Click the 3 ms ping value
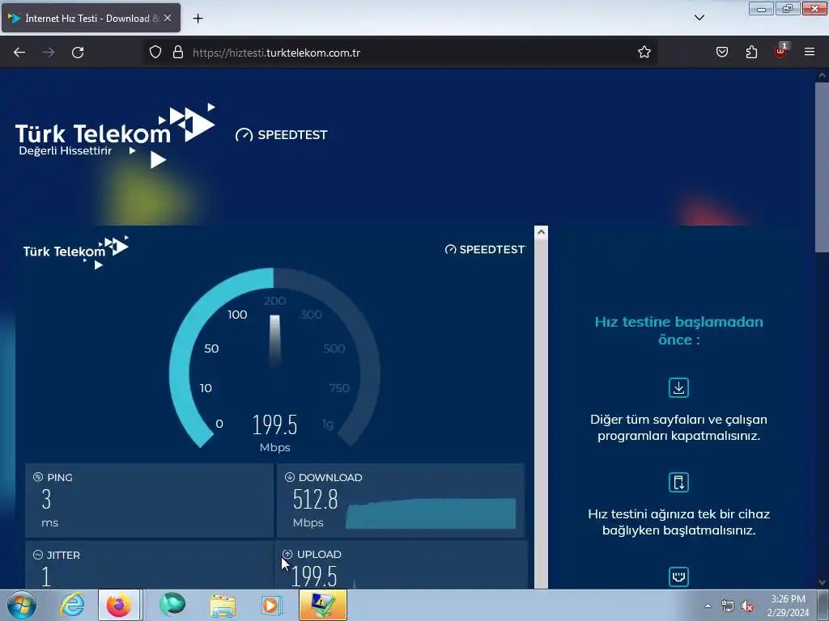The width and height of the screenshot is (829, 621). click(x=47, y=500)
